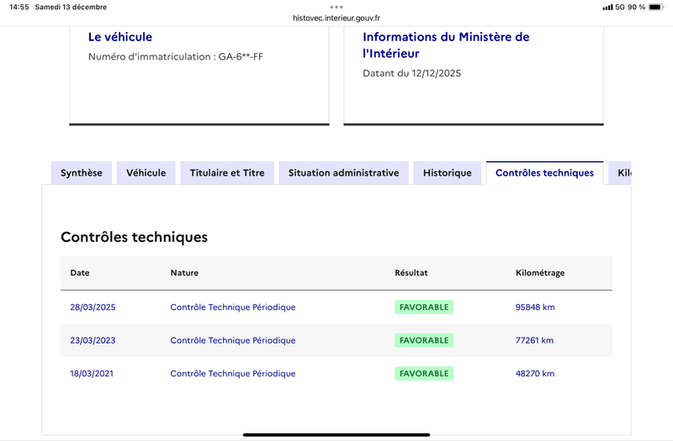Image resolution: width=673 pixels, height=441 pixels.
Task: Select the Contrôles techniques tab
Action: click(x=544, y=173)
